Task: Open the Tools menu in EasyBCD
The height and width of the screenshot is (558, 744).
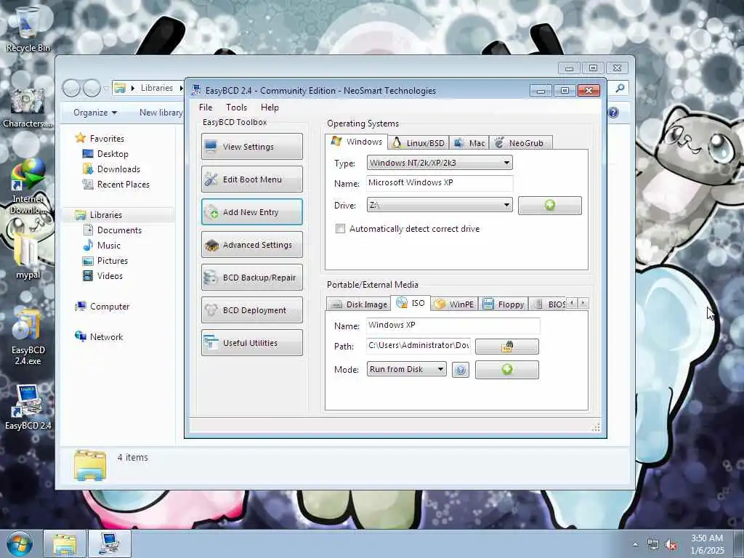Action: coord(236,108)
